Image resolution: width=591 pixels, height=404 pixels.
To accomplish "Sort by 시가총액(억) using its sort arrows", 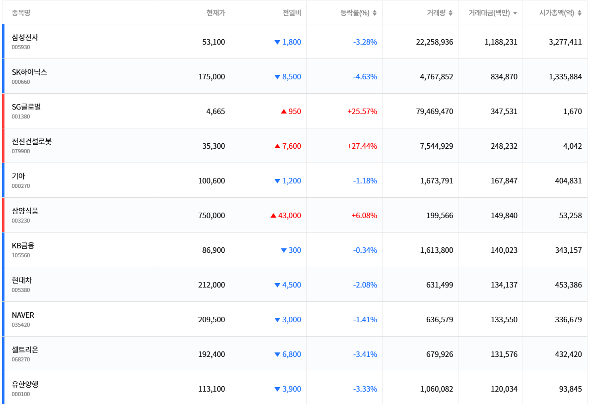I will (x=580, y=13).
